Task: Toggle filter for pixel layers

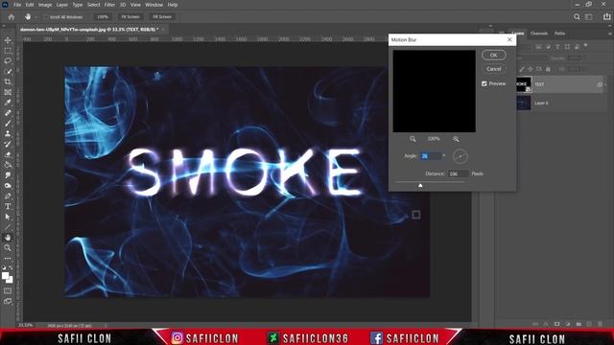Action: 538,47
